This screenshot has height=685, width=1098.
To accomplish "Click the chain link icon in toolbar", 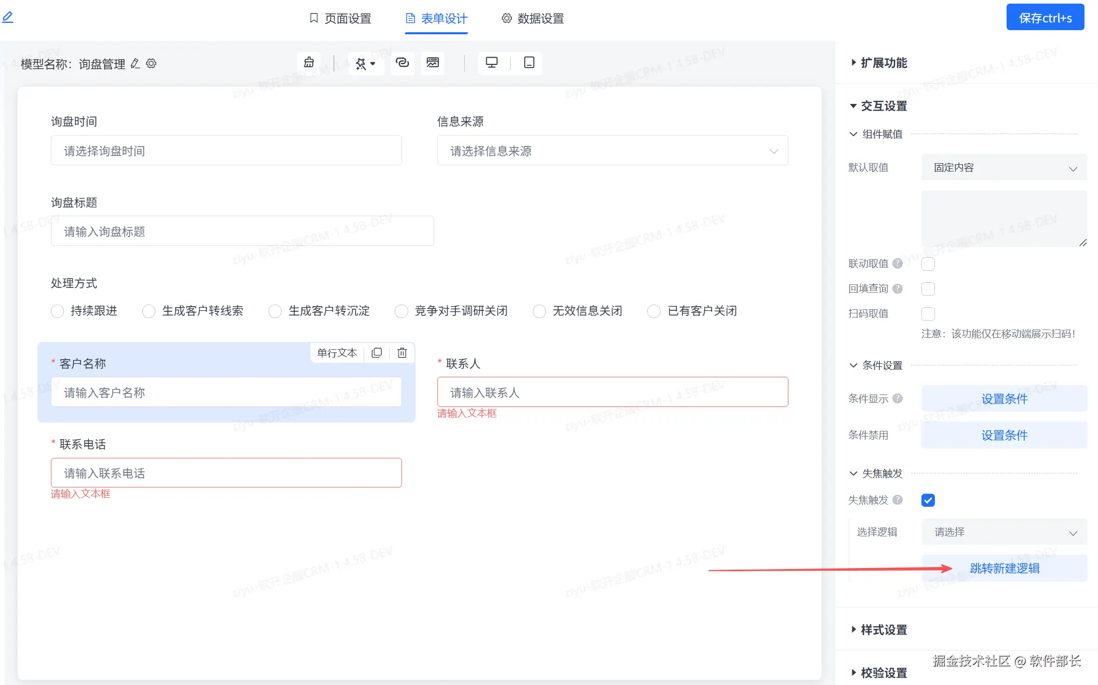I will pyautogui.click(x=402, y=63).
